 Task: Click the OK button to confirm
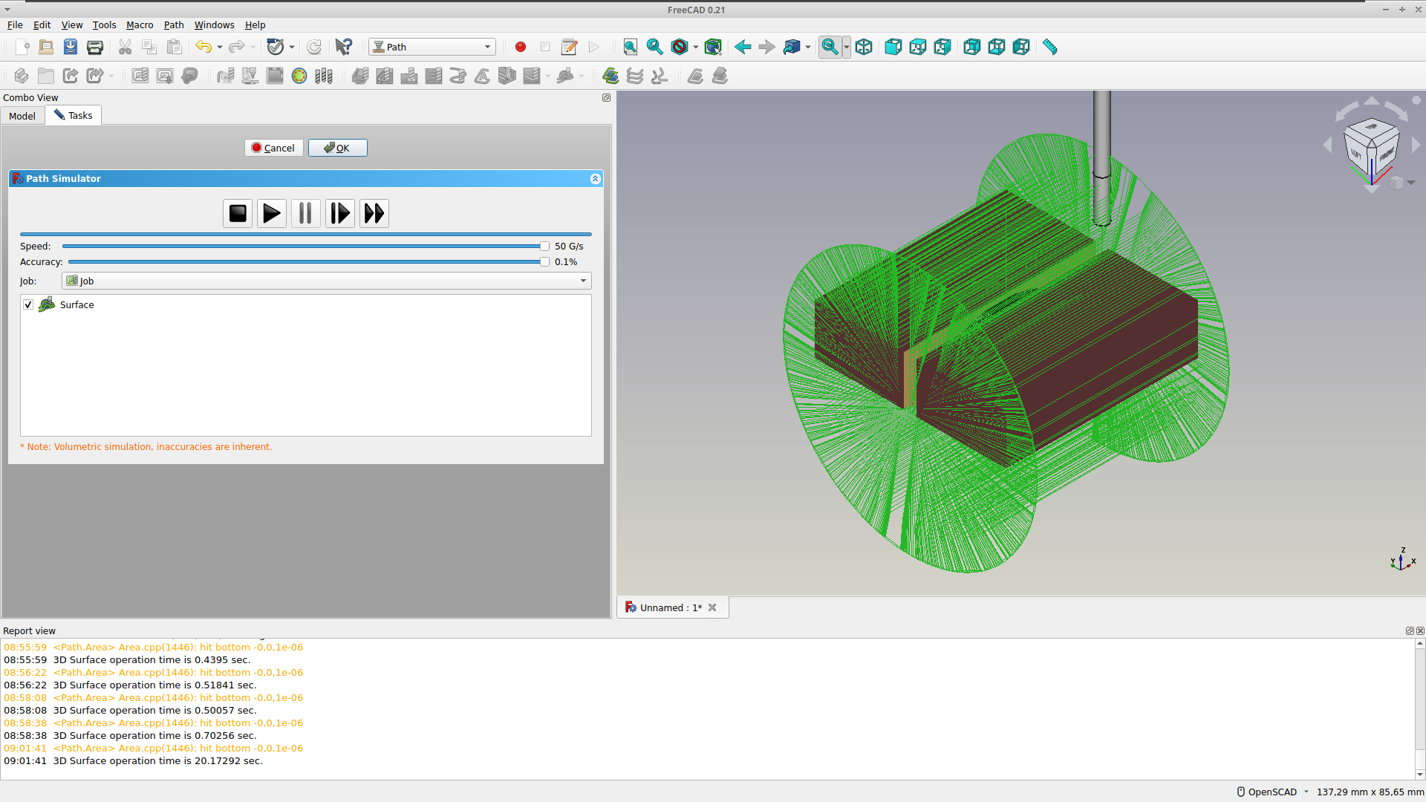(338, 148)
